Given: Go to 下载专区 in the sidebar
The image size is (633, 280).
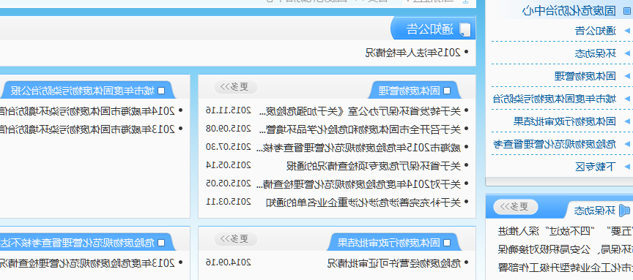Looking at the screenshot, I should click(x=596, y=167).
